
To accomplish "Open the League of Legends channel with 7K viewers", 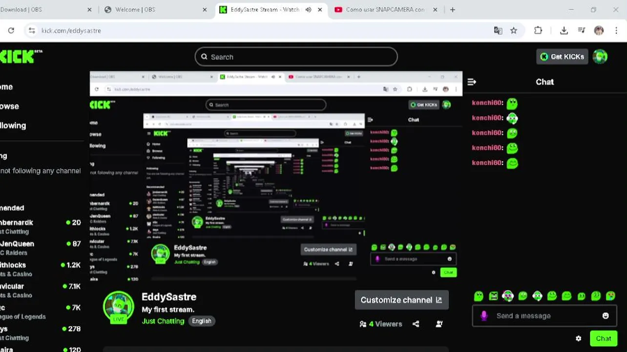I will click(41, 311).
